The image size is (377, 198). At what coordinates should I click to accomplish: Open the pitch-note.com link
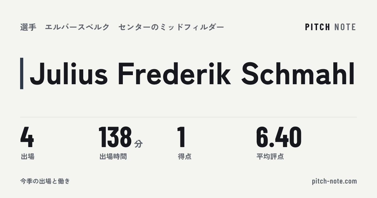click(x=334, y=181)
